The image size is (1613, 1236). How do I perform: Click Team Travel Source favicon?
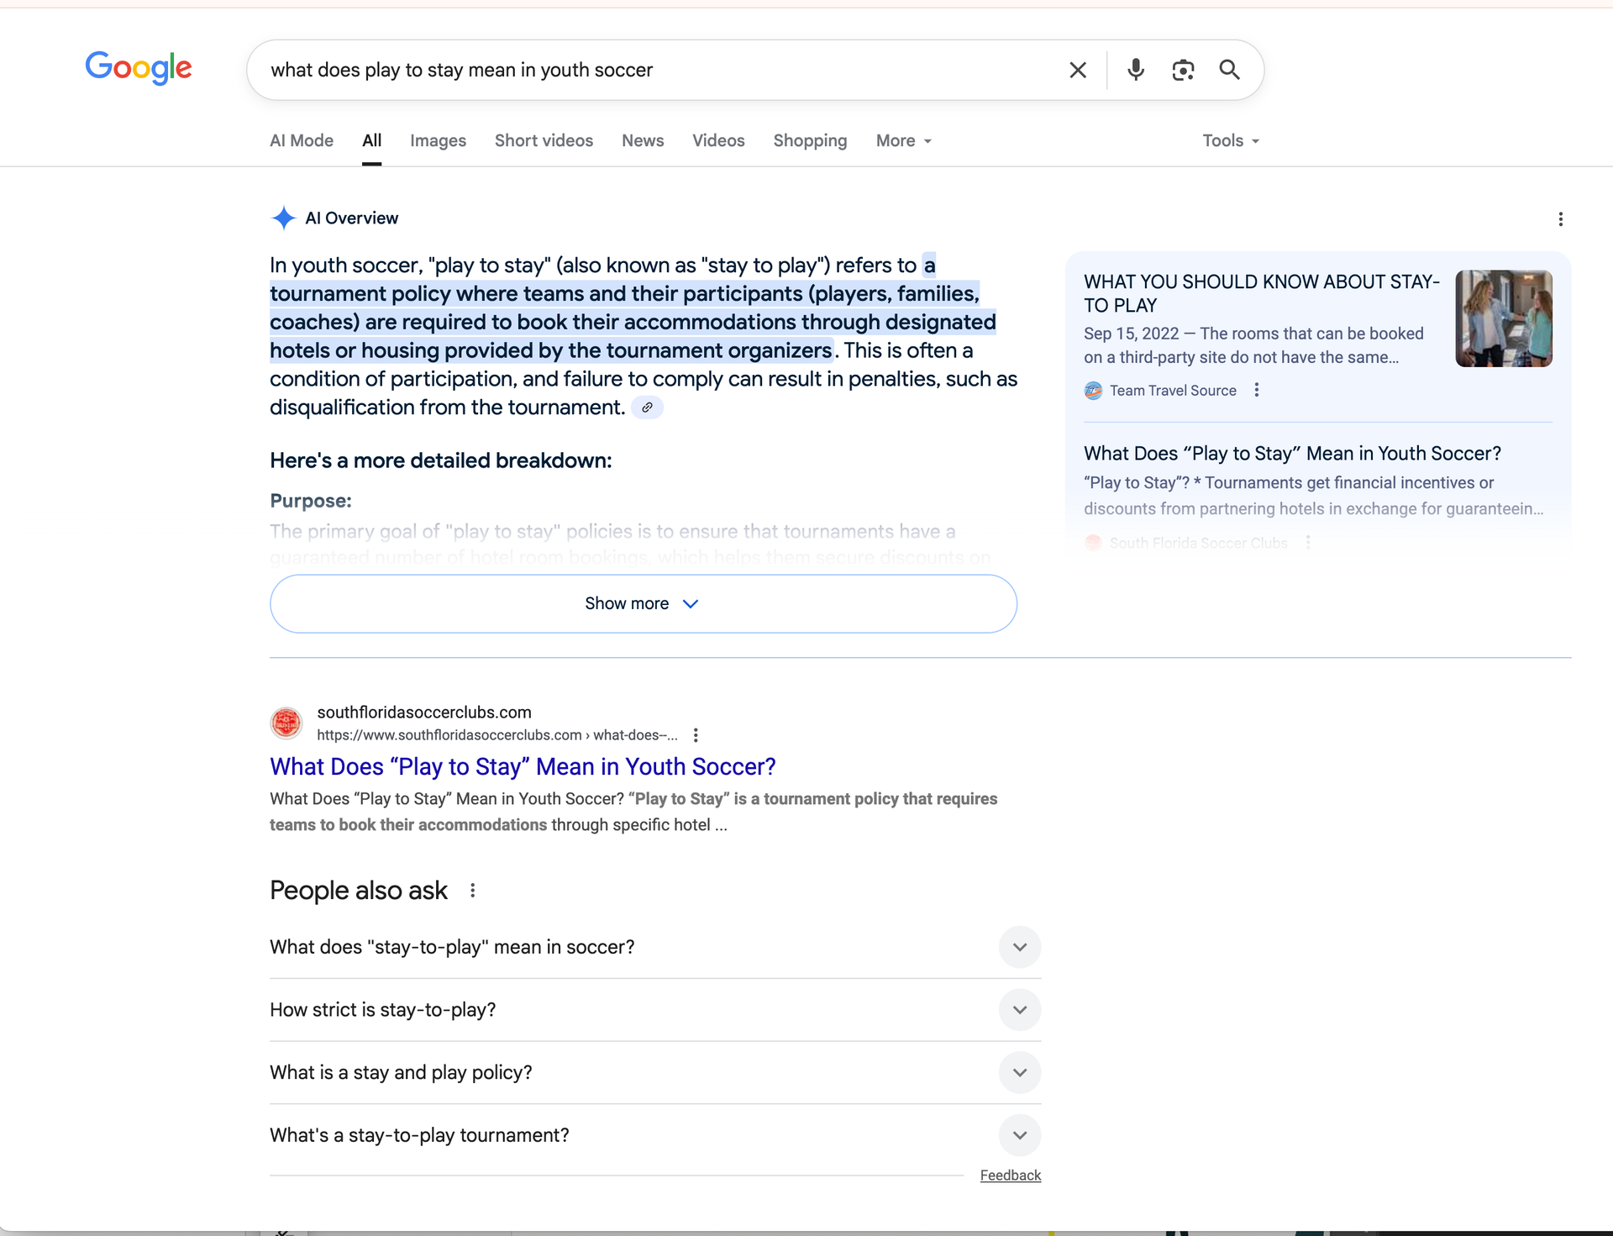pos(1093,391)
